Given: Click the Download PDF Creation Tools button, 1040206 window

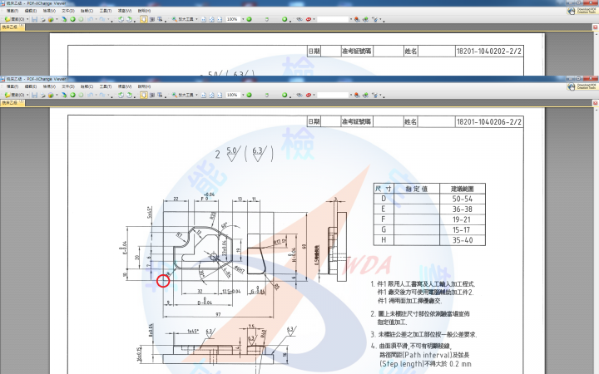Looking at the screenshot, I should [582, 87].
